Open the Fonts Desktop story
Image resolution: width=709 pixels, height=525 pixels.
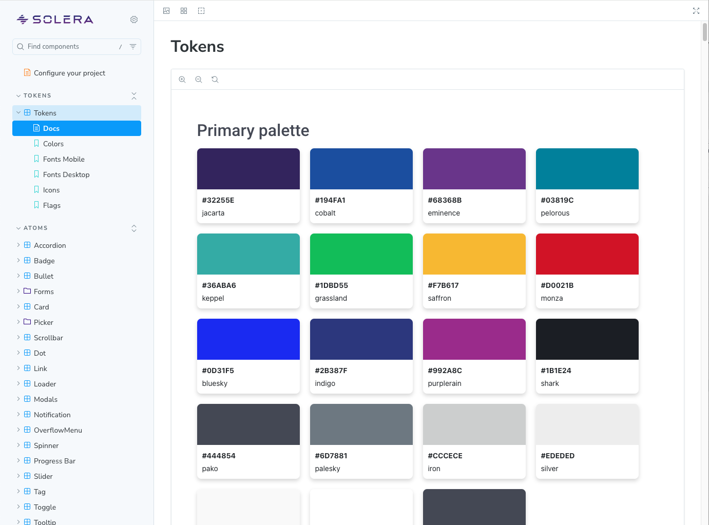pyautogui.click(x=76, y=174)
